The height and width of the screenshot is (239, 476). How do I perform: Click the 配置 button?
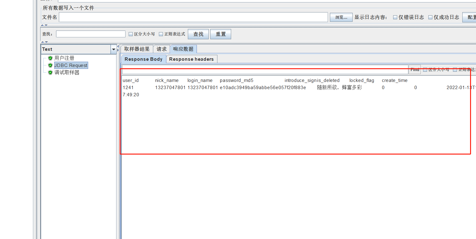click(469, 17)
